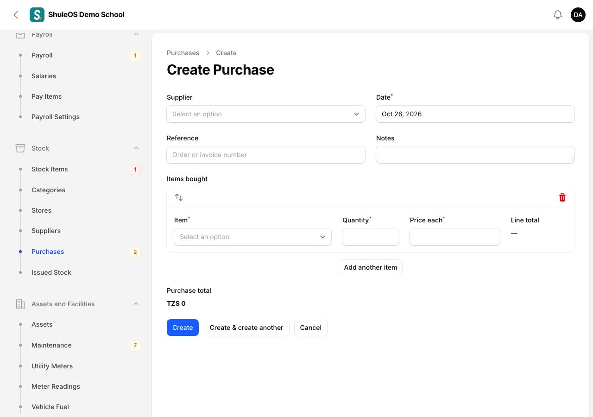
Task: Click the Stock section header label
Action: [x=40, y=148]
